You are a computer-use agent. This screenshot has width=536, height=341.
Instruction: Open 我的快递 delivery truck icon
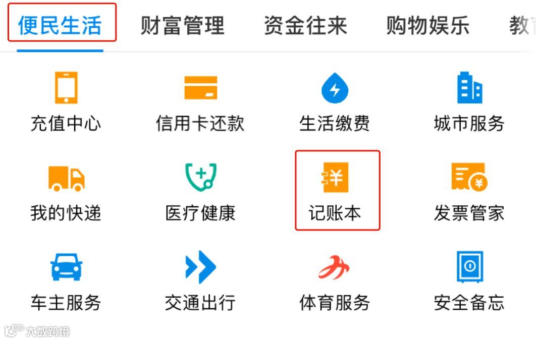coord(66,179)
